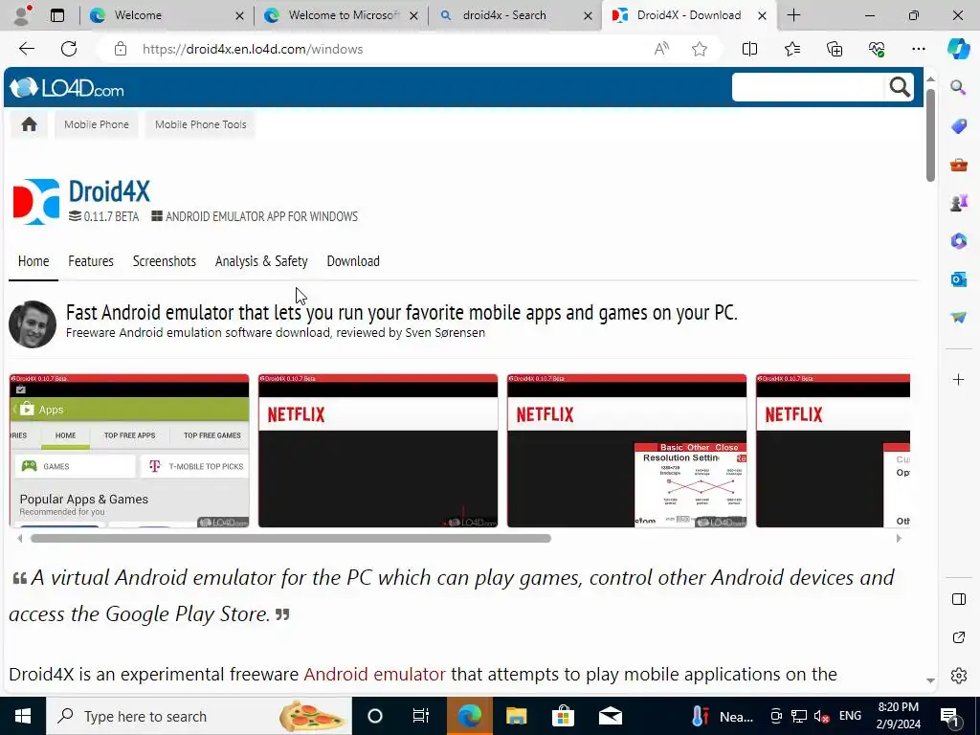The height and width of the screenshot is (735, 980).
Task: Open the tab actions menu icon
Action: tap(57, 15)
